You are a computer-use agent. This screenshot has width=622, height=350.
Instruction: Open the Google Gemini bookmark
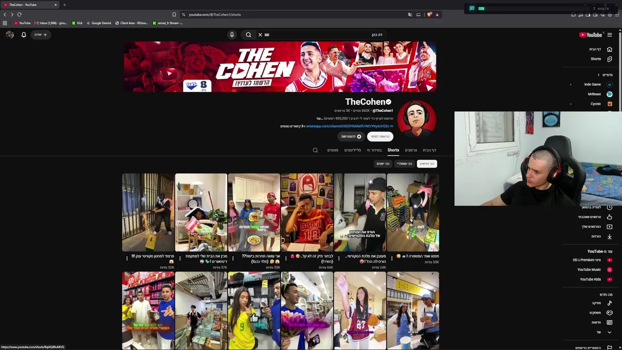pos(99,23)
